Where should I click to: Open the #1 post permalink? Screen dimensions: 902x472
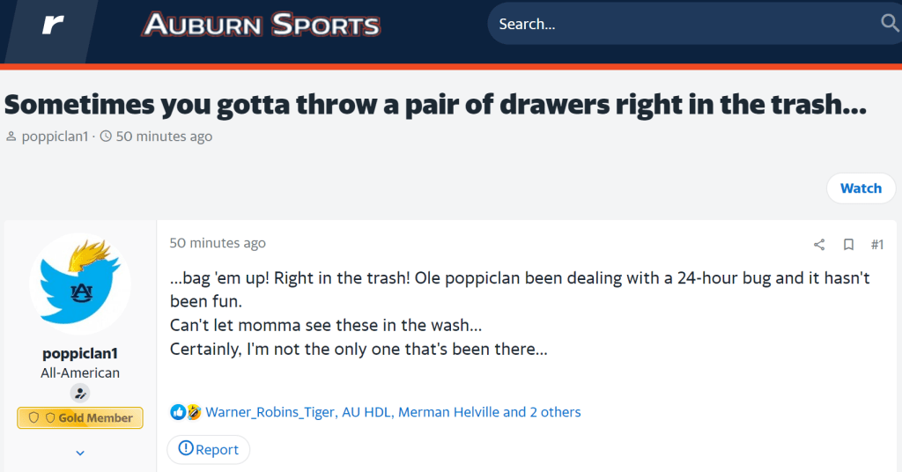coord(876,244)
